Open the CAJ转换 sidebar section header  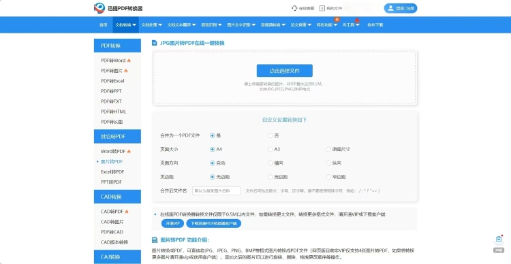tap(117, 257)
